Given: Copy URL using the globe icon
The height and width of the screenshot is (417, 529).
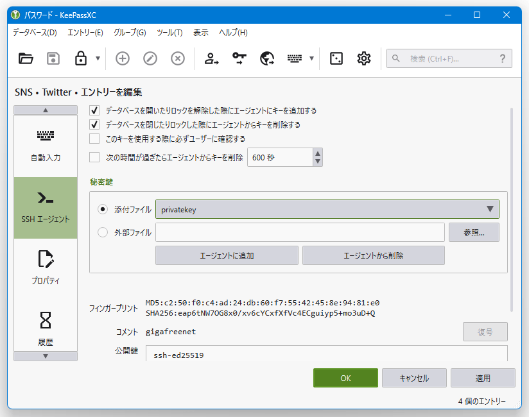Looking at the screenshot, I should click(x=267, y=58).
